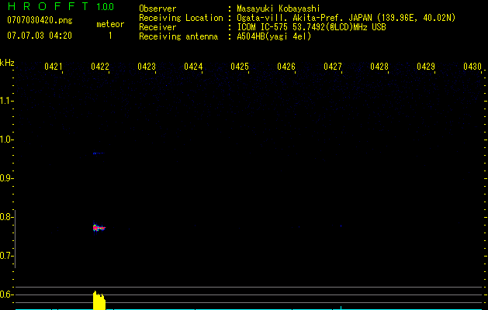Click the kHz axis unit label

tap(7, 63)
